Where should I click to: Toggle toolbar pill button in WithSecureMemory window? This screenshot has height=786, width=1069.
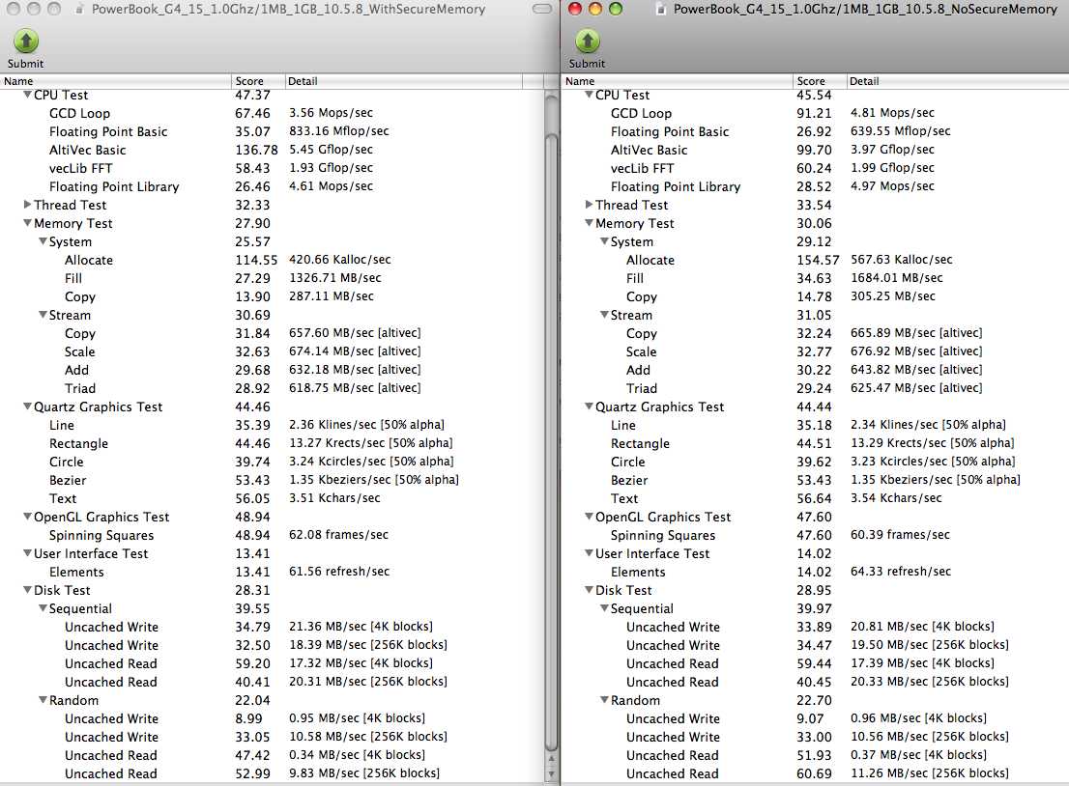click(x=542, y=9)
